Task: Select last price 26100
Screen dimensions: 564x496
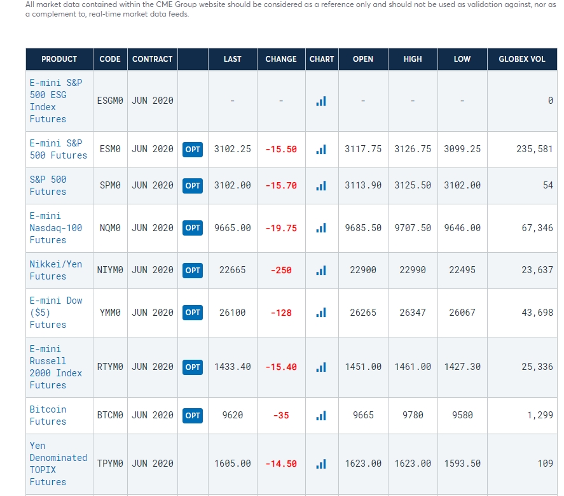Action: [232, 312]
